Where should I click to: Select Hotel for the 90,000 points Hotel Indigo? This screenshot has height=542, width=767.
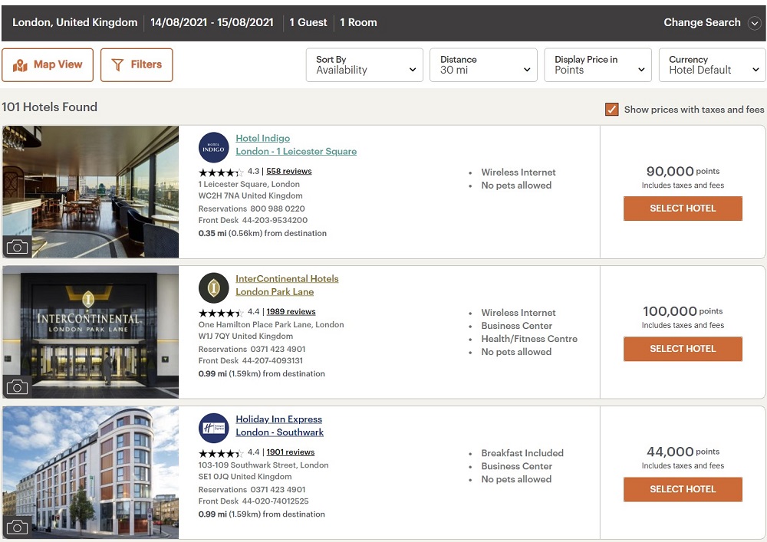point(683,209)
